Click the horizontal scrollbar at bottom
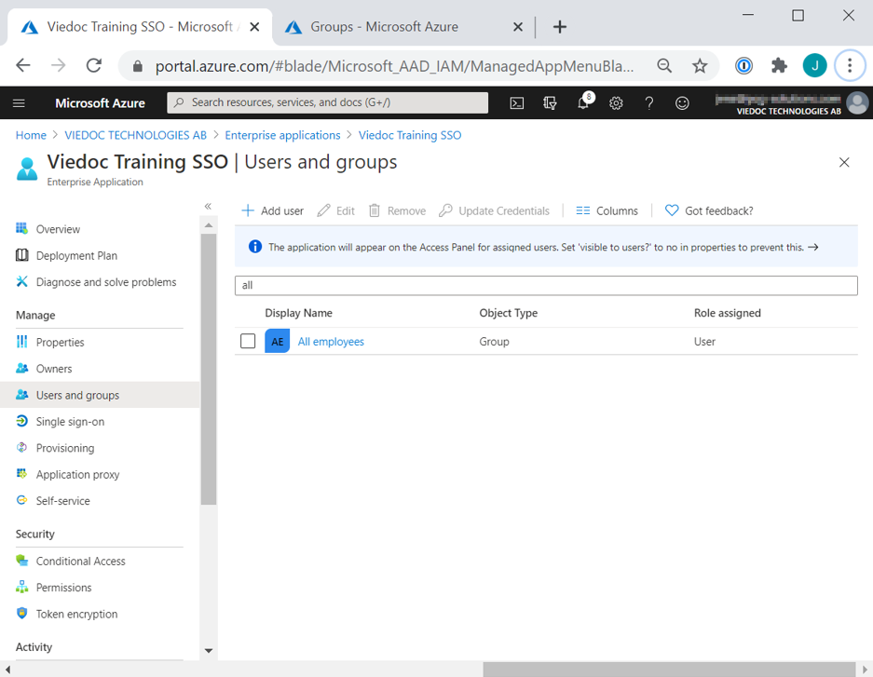Image resolution: width=873 pixels, height=677 pixels. [x=668, y=669]
